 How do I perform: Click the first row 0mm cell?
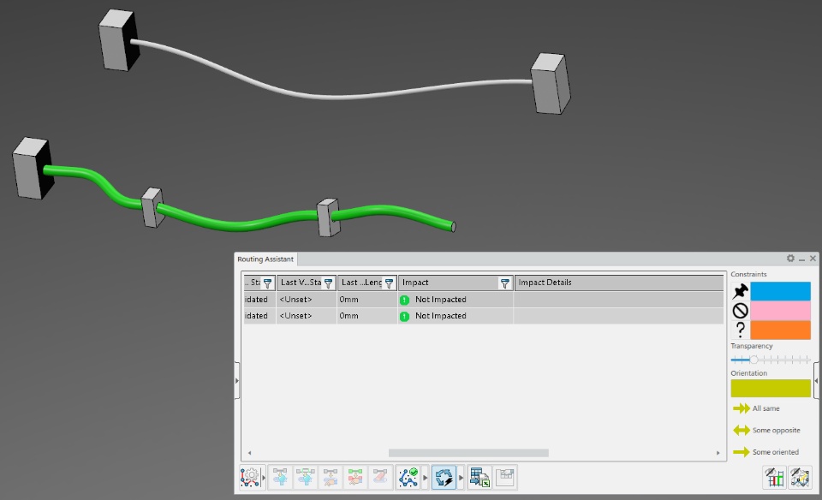pyautogui.click(x=367, y=300)
